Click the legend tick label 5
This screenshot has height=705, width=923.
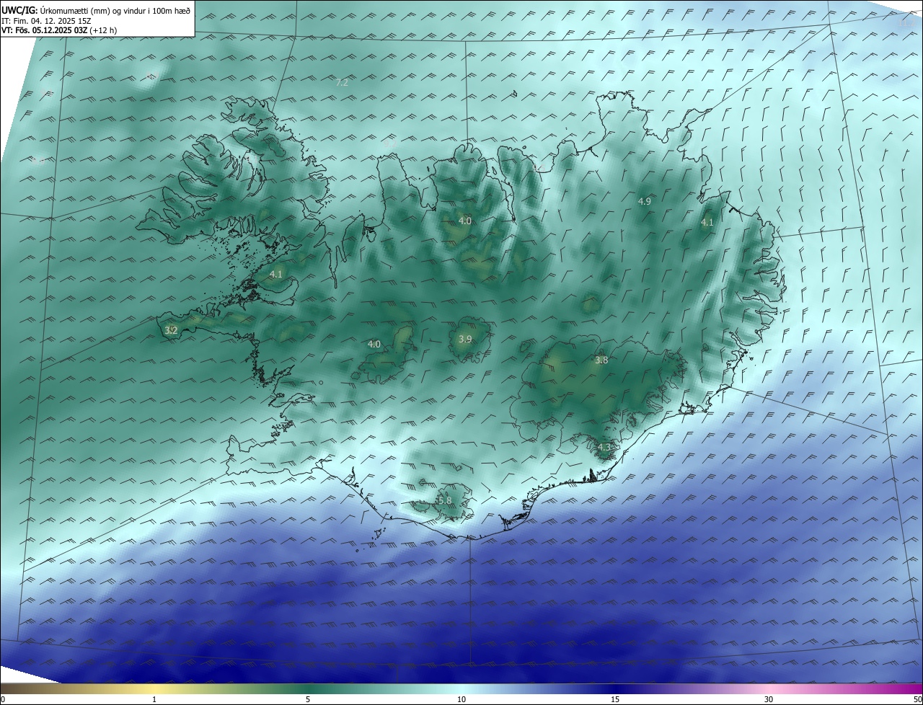pos(308,699)
